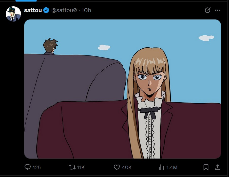
Task: Click the reply speech bubble icon
Action: pyautogui.click(x=28, y=167)
